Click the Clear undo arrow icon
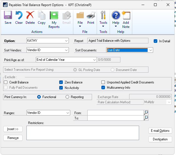 [x=19, y=15]
